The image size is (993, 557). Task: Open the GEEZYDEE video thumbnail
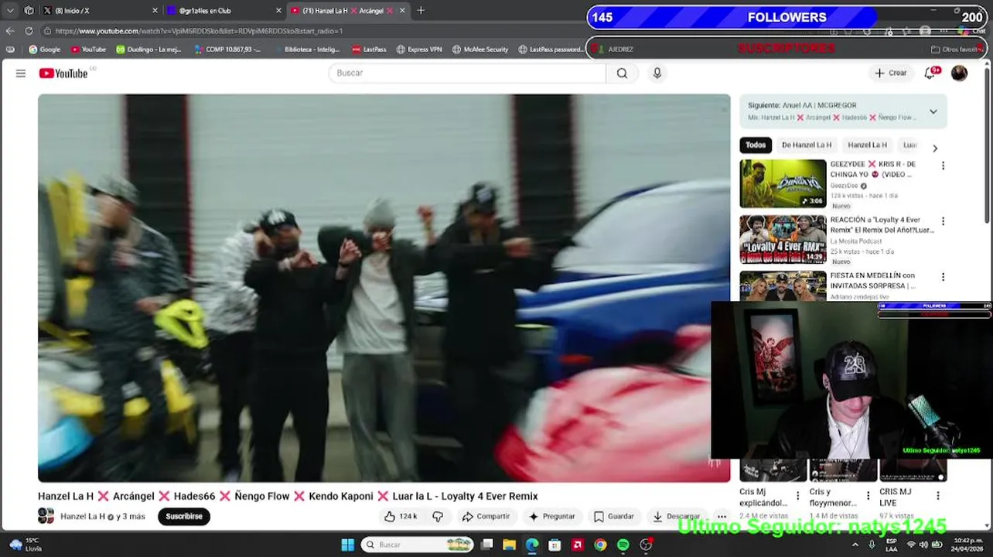pyautogui.click(x=783, y=183)
